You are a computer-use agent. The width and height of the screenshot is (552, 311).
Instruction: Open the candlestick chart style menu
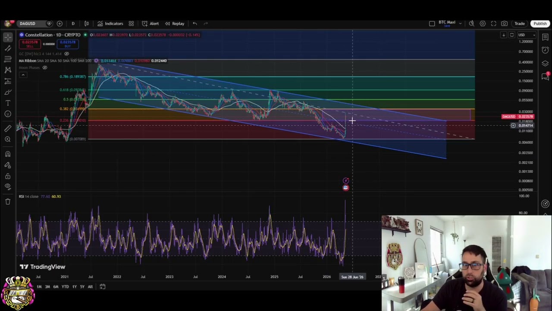87,23
